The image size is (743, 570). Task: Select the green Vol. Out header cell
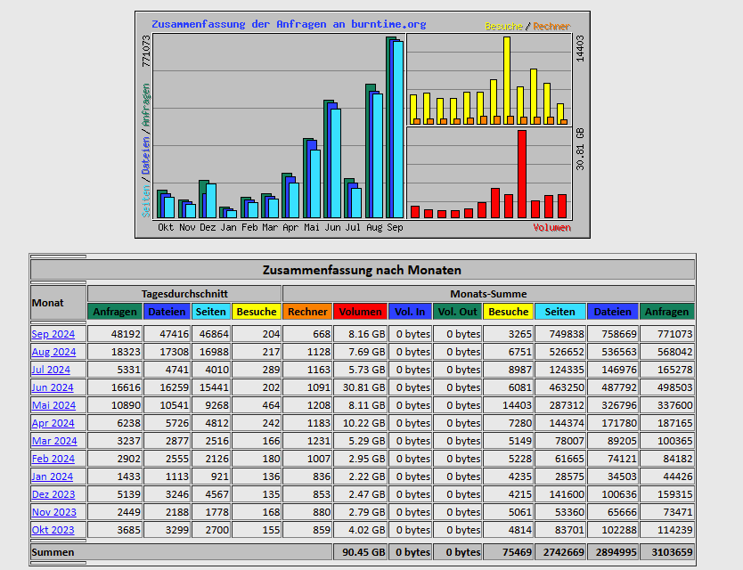[457, 312]
